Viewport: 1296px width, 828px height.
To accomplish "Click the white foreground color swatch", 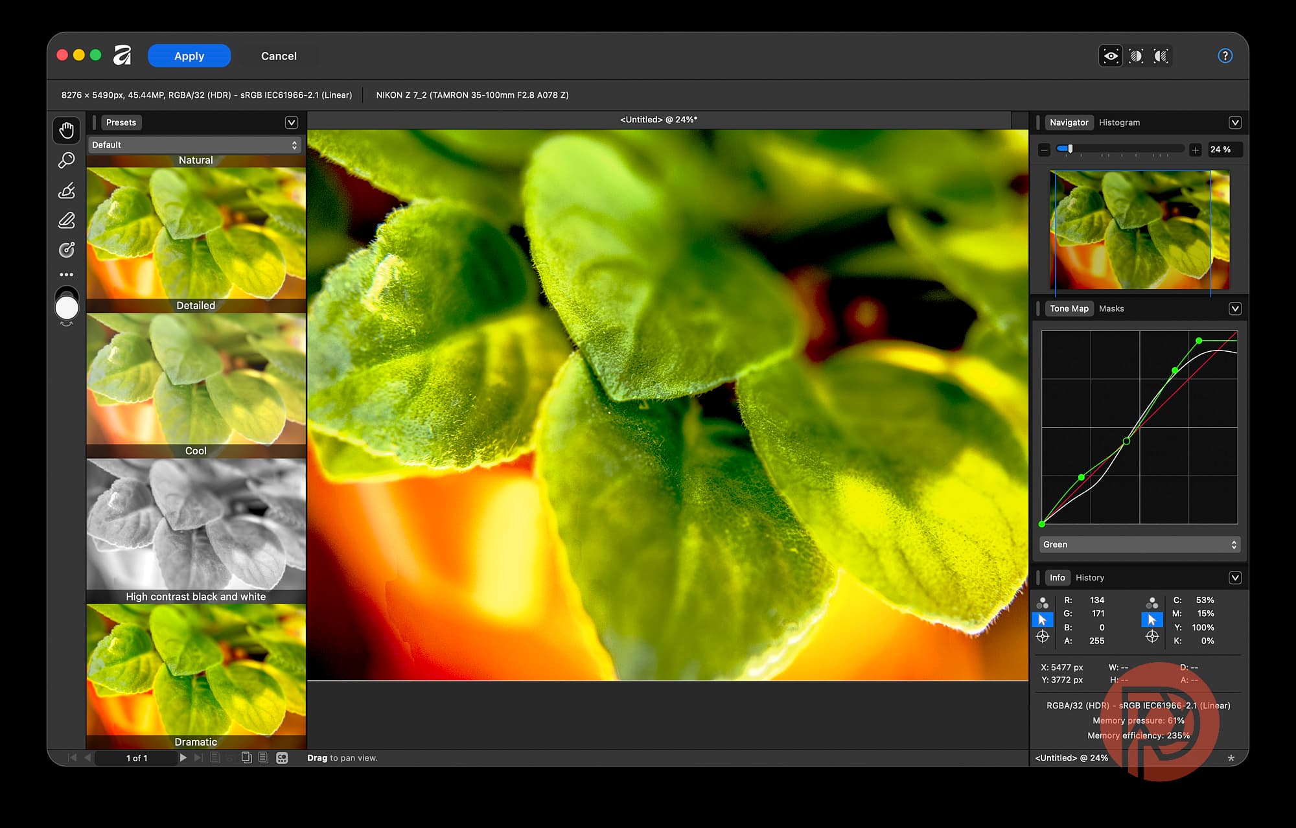I will coord(67,308).
